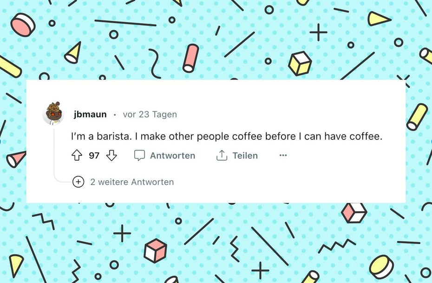Click the pink cube below the card
The height and width of the screenshot is (283, 432).
tap(155, 251)
